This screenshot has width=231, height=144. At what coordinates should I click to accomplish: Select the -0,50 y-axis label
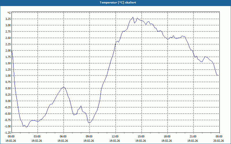[x=8, y=113]
